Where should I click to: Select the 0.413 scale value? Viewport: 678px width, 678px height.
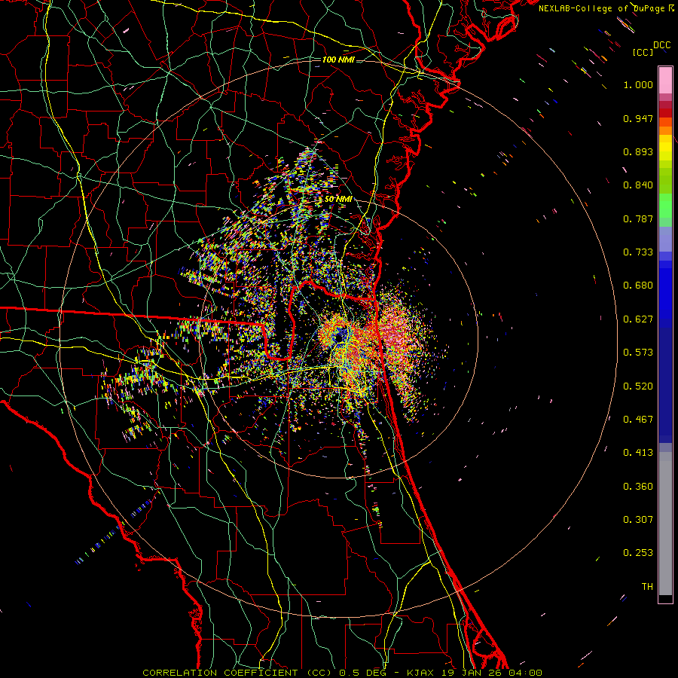pos(638,453)
